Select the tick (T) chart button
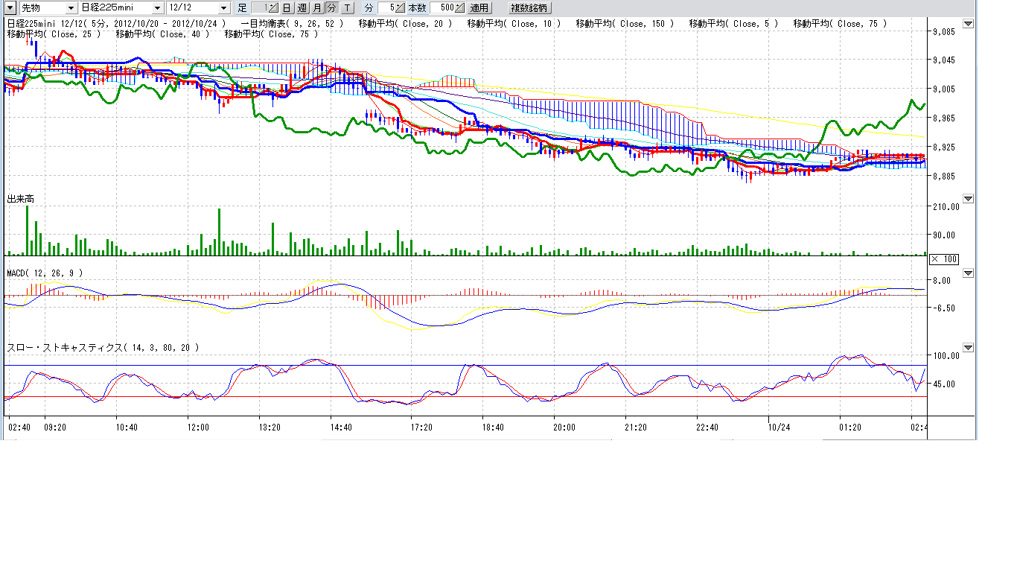Image resolution: width=1017 pixels, height=572 pixels. [347, 7]
